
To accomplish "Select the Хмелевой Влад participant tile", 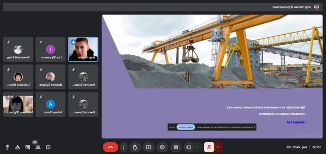I will coord(18,49).
